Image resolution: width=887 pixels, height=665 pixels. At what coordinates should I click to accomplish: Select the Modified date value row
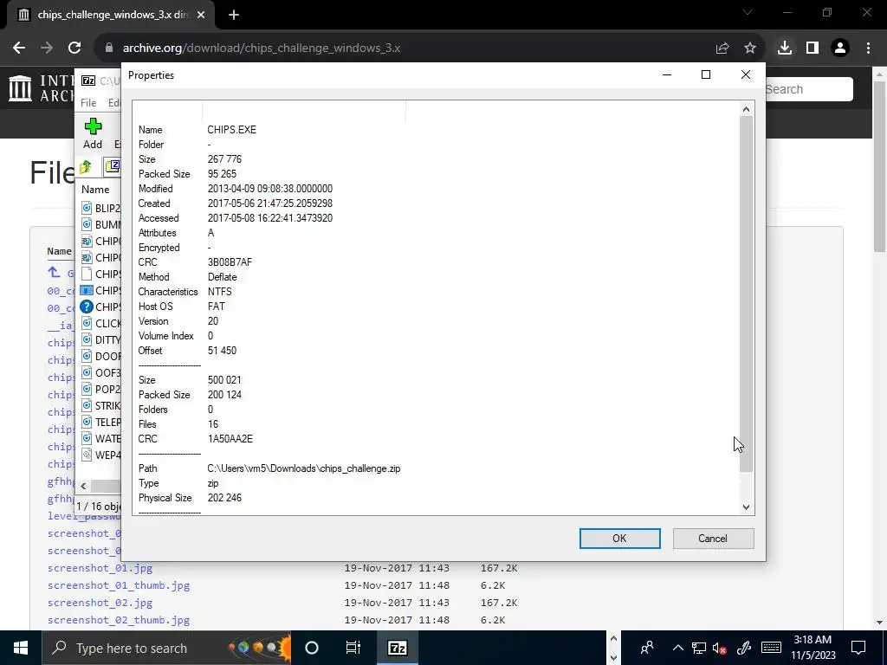point(270,189)
